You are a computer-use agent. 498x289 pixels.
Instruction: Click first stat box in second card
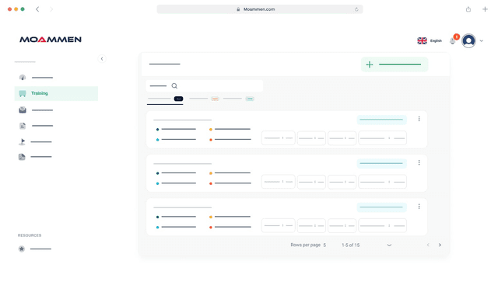[x=279, y=182]
